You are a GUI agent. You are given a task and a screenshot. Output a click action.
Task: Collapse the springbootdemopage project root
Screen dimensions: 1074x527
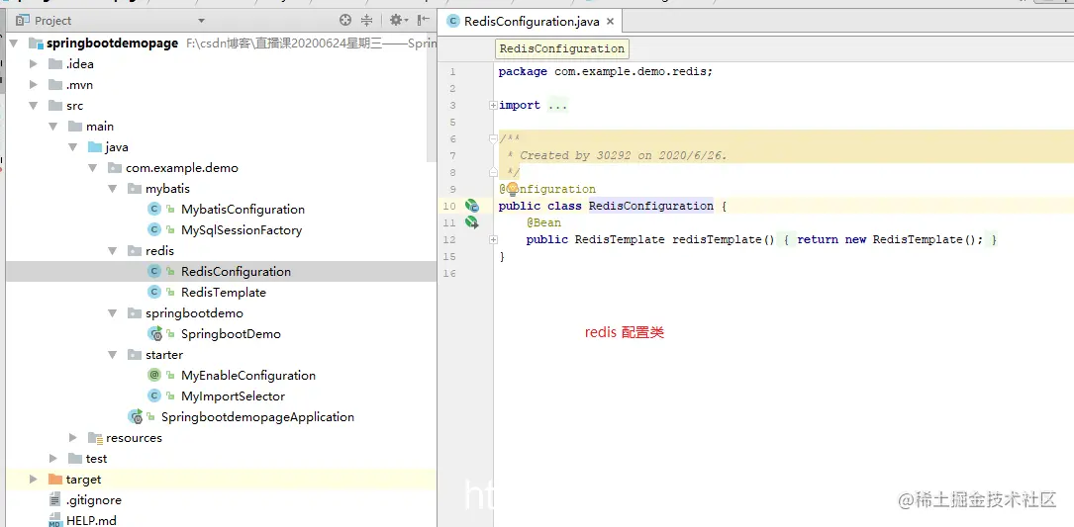pyautogui.click(x=13, y=44)
